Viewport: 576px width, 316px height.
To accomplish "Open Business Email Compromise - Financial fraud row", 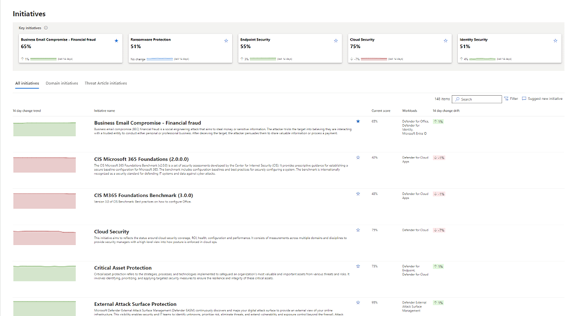I will click(x=147, y=123).
